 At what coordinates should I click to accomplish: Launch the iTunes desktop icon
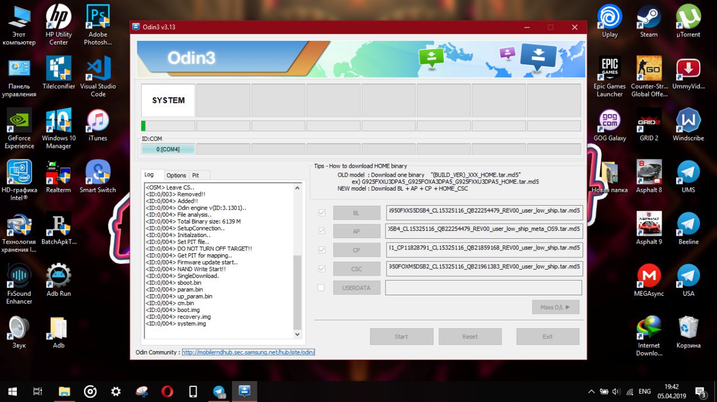[97, 125]
